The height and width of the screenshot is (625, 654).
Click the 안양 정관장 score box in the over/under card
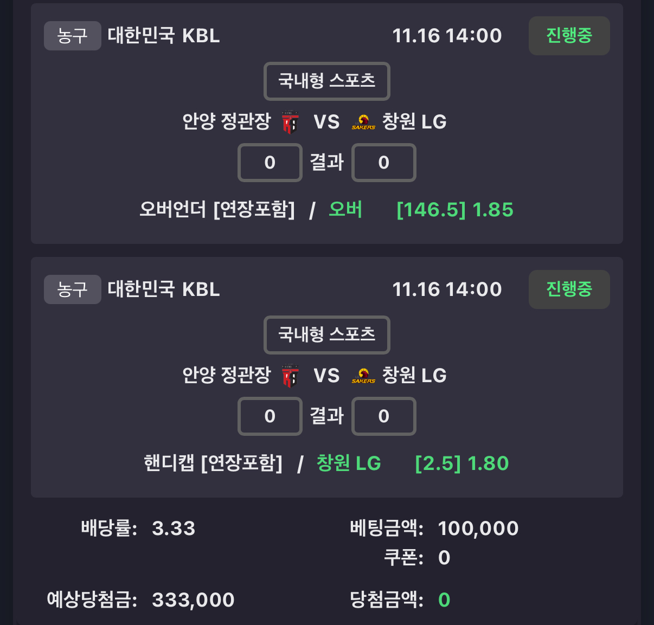tap(270, 163)
